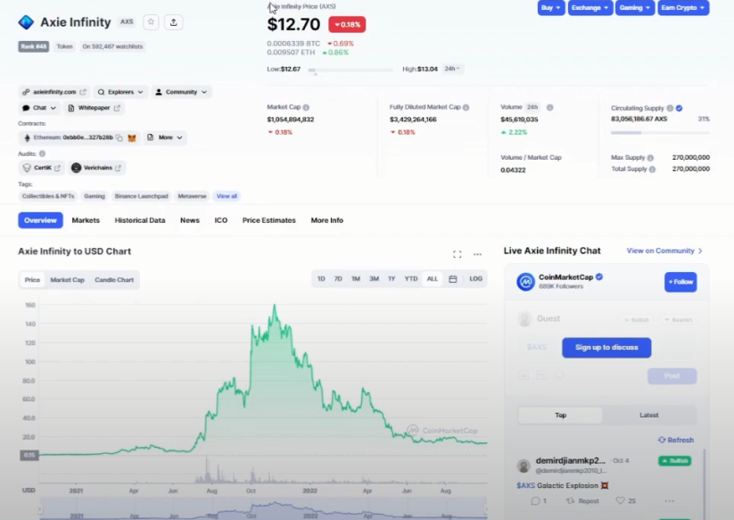Screen dimensions: 734x520
Task: Open Circulating Supply info icon
Action: 670,108
